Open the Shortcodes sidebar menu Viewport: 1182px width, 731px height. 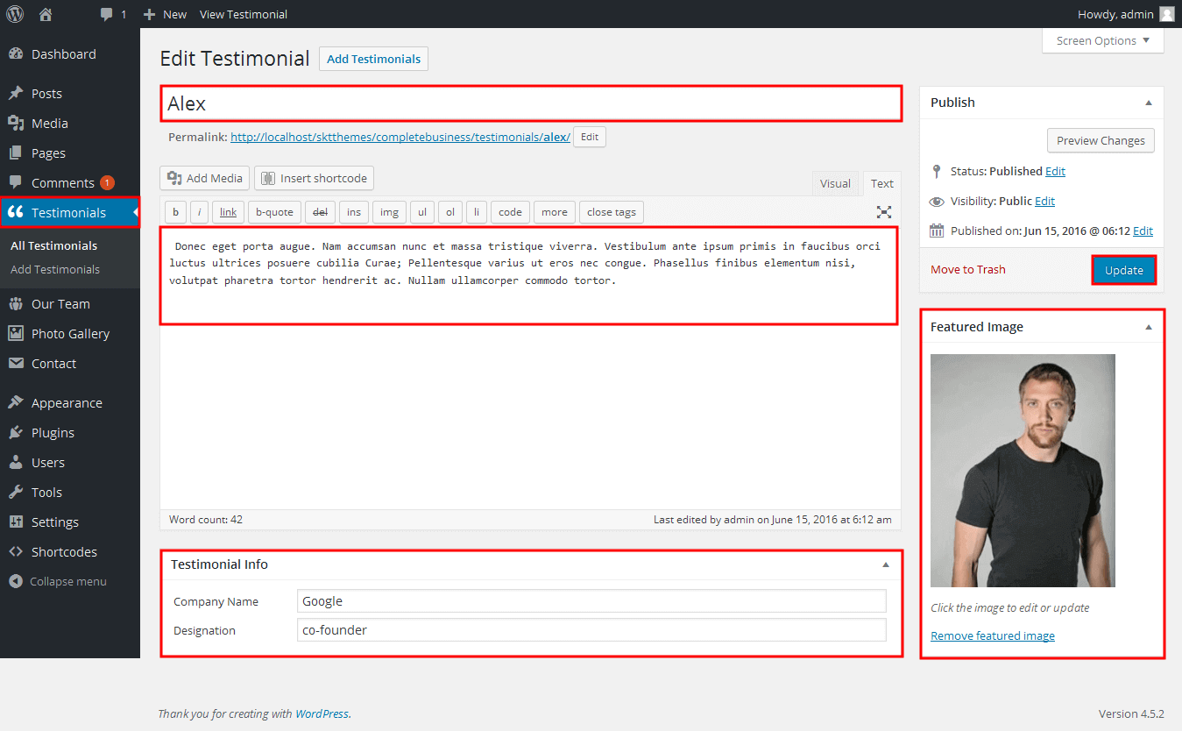70,552
